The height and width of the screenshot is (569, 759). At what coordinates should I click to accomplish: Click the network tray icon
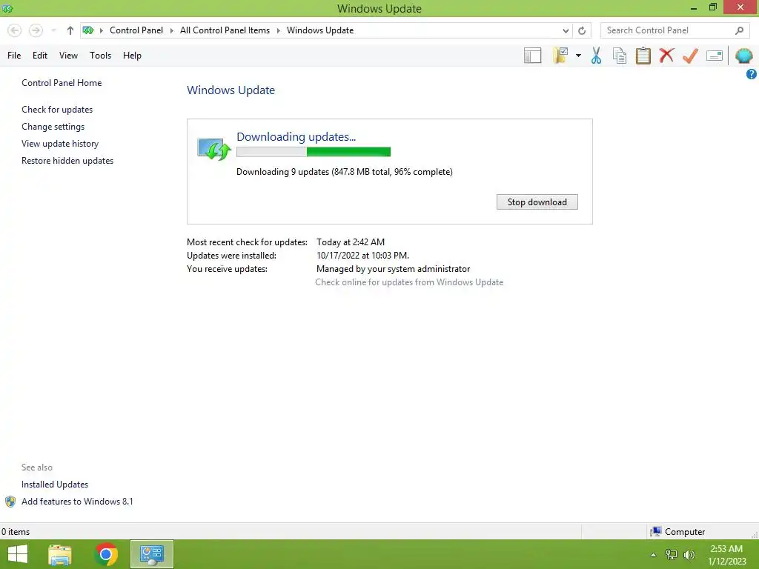click(672, 555)
